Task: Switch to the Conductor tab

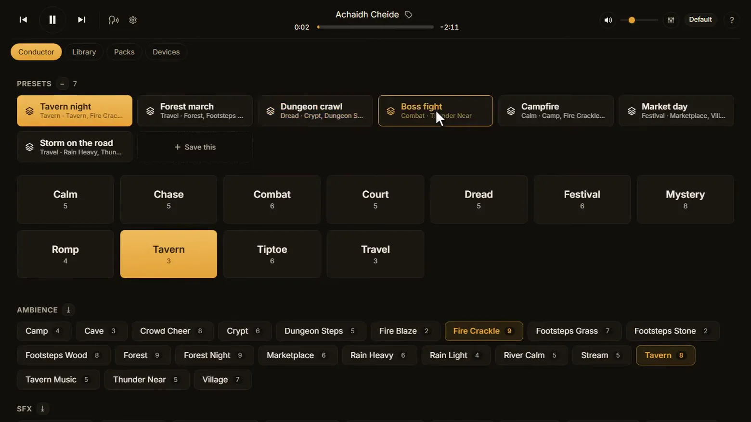Action: (x=36, y=52)
